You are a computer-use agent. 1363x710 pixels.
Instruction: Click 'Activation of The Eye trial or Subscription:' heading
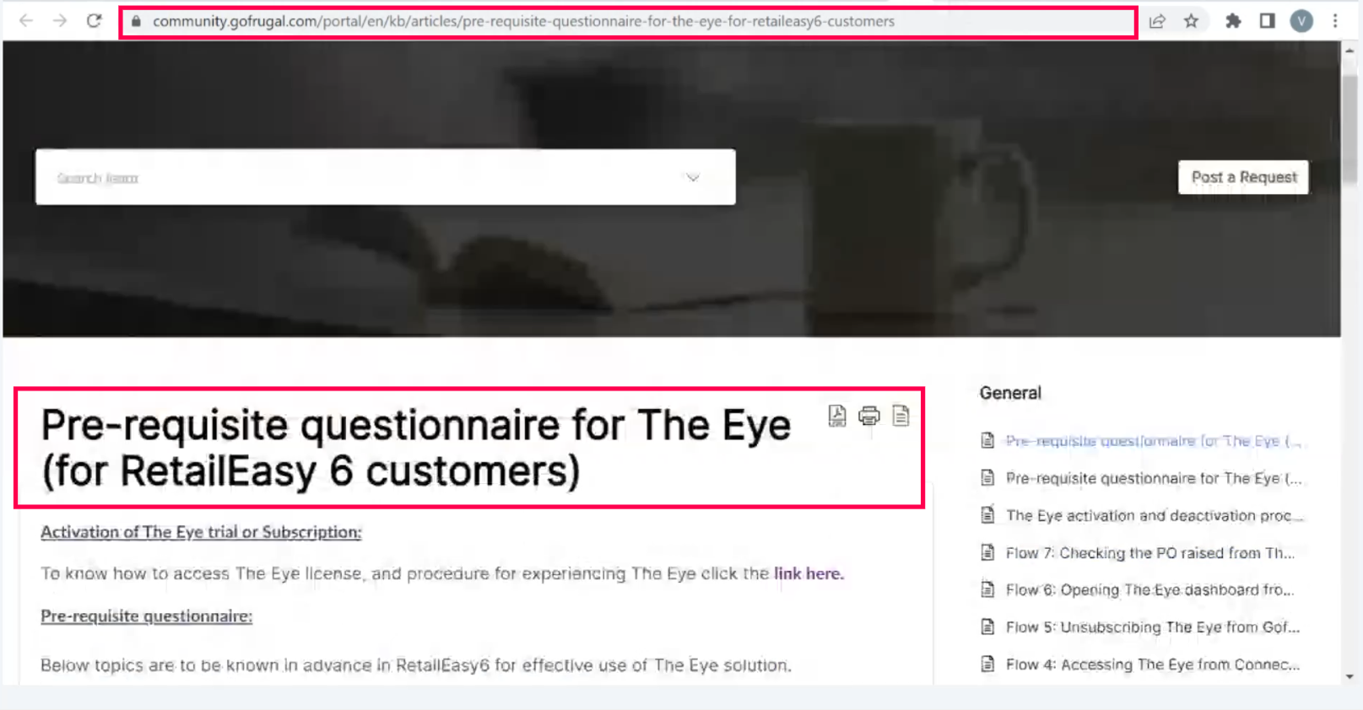tap(201, 532)
